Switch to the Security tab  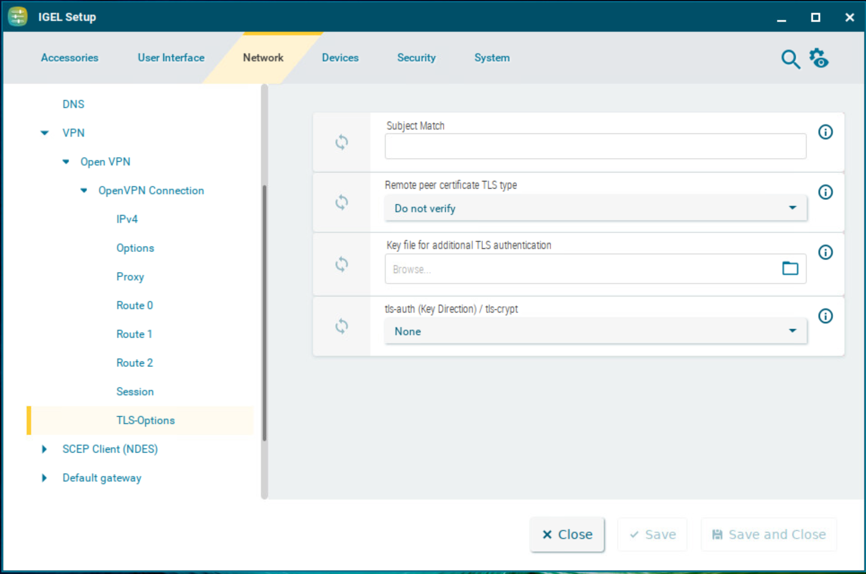[416, 58]
